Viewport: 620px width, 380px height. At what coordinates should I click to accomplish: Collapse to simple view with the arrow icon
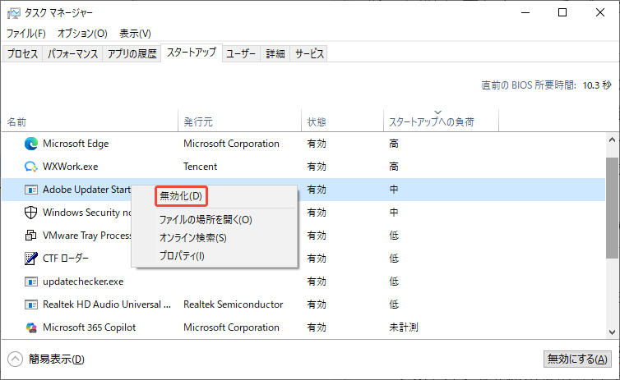pos(15,359)
